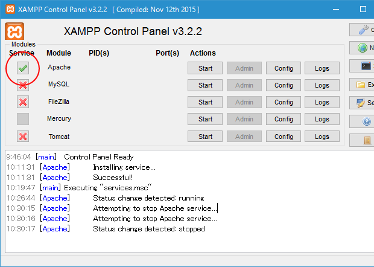The image size is (374, 267).
Task: Click the XAMPP orange logo icon
Action: 14,31
